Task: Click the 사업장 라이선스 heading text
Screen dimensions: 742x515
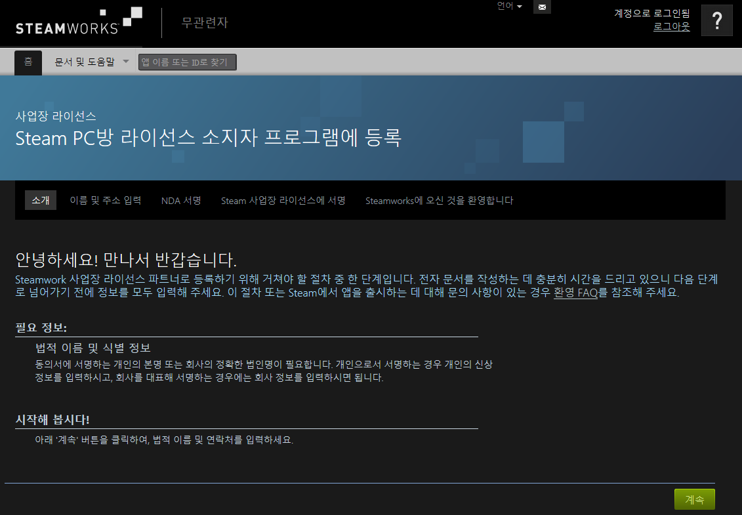Action: pos(56,116)
